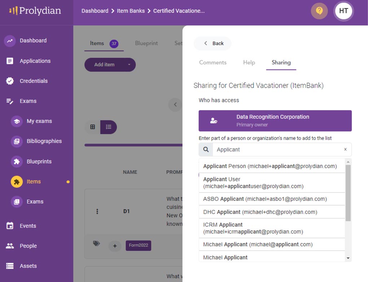The image size is (368, 282).
Task: Click the Credentials badge icon
Action: pos(10,81)
